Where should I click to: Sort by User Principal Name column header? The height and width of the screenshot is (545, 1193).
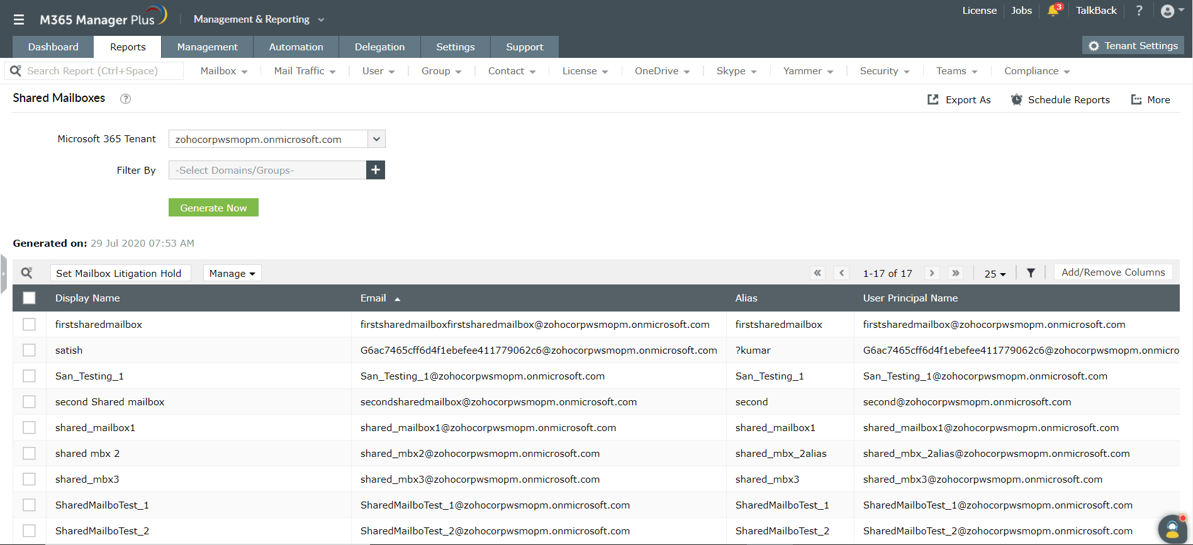click(910, 298)
